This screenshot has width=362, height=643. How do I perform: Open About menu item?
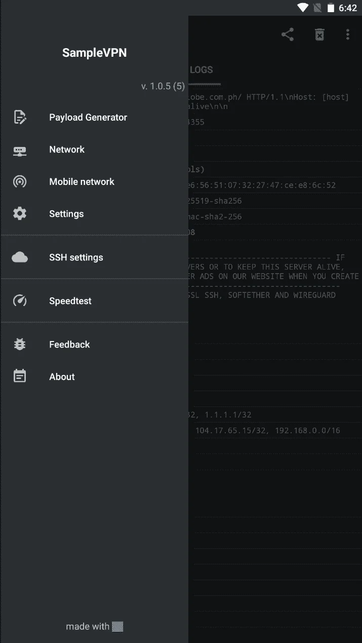coord(94,376)
